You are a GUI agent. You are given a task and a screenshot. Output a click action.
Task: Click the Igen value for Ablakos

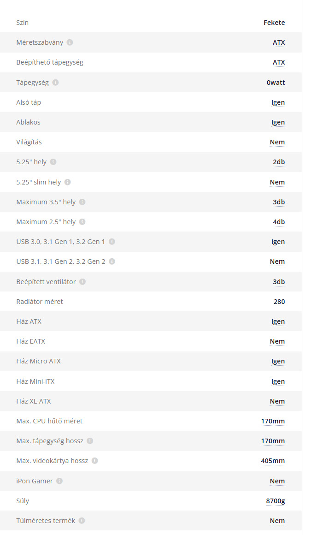278,122
